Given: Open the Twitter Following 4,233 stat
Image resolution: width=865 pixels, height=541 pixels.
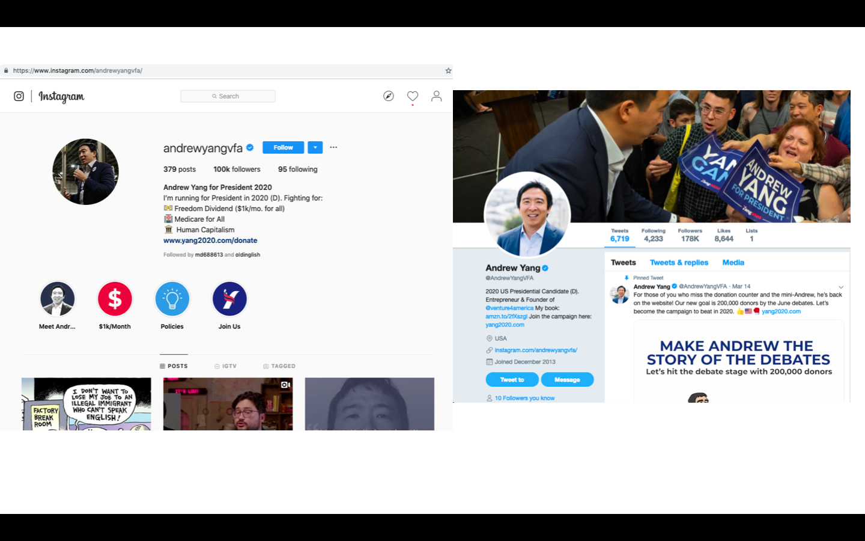Looking at the screenshot, I should click(654, 235).
